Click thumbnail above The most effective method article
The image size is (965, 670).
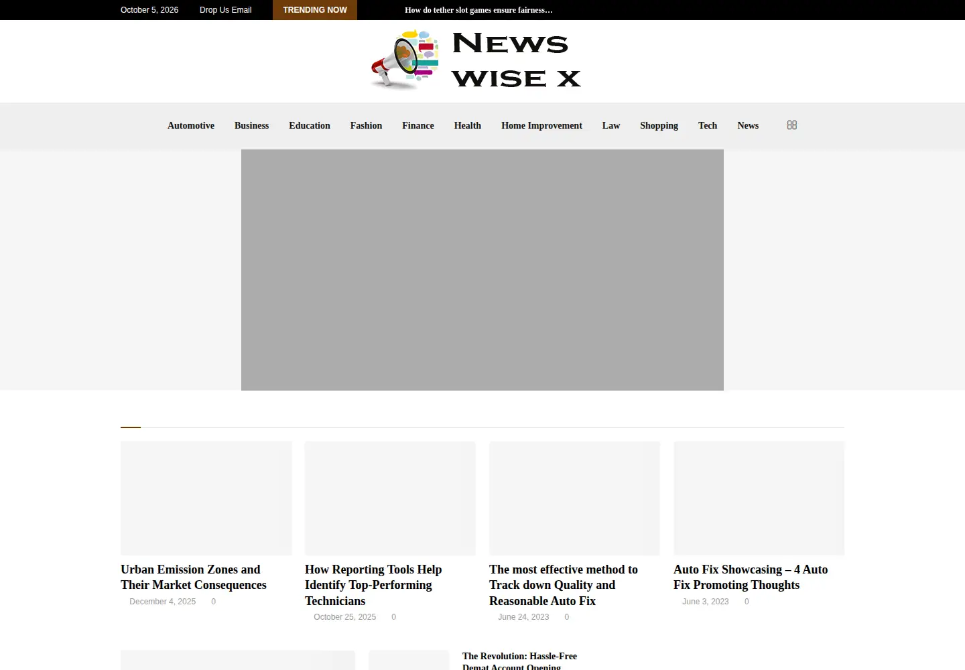pyautogui.click(x=574, y=498)
